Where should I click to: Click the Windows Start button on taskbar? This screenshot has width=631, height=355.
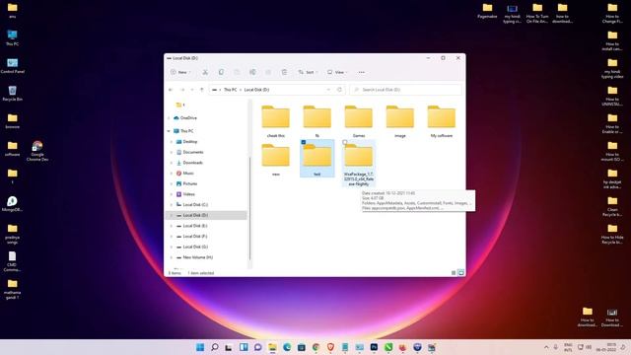[200, 347]
